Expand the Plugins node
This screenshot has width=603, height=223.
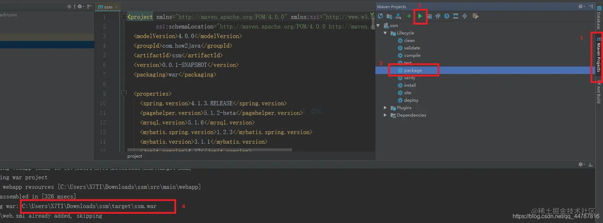point(385,108)
